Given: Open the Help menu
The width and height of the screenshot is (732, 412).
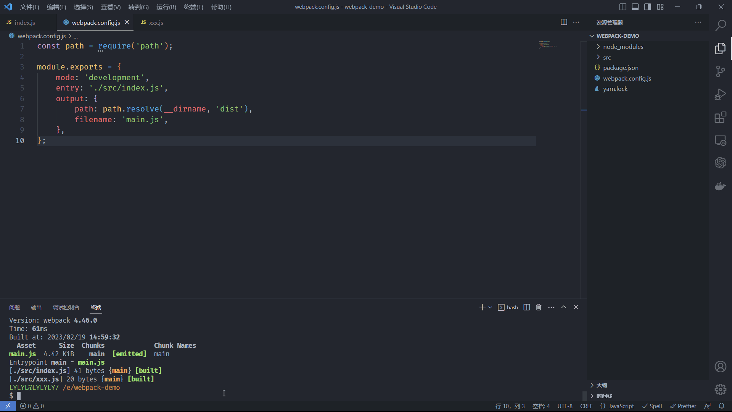Looking at the screenshot, I should (221, 7).
